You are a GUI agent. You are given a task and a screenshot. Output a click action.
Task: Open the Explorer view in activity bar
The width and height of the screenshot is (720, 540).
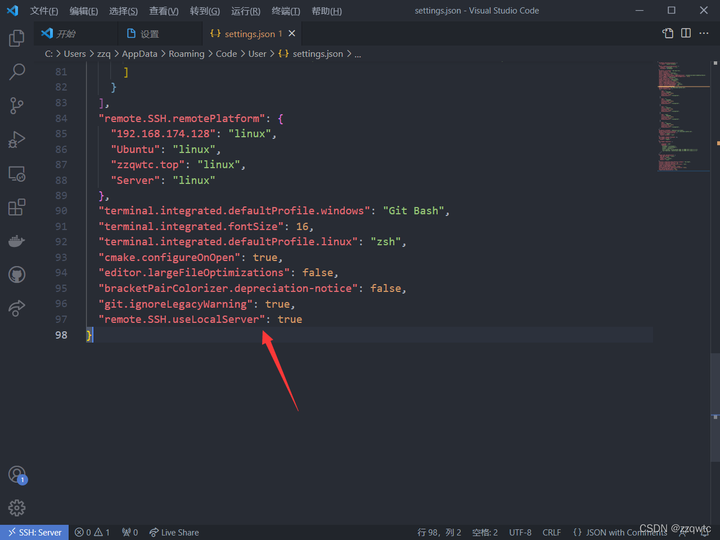17,38
